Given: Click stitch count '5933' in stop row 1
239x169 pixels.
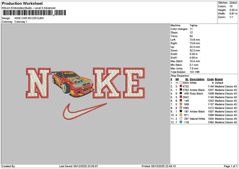Looking at the screenshot, I should pos(186,83).
